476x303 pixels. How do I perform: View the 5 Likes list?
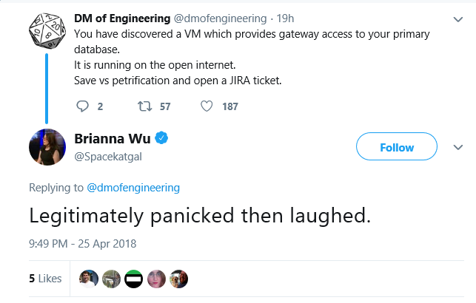coord(45,279)
